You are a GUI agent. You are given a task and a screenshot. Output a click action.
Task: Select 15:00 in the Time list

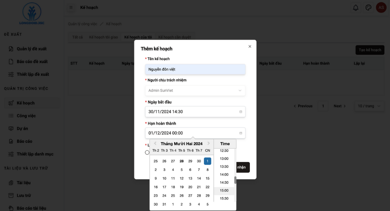tap(224, 190)
